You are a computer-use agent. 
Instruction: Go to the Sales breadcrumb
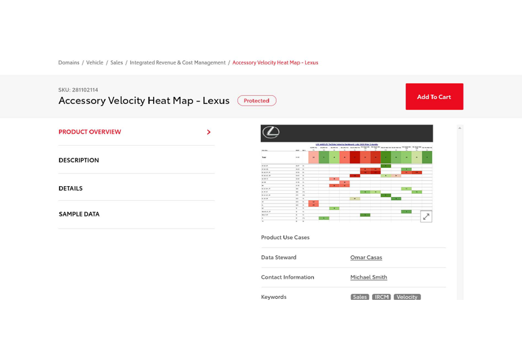pyautogui.click(x=117, y=63)
